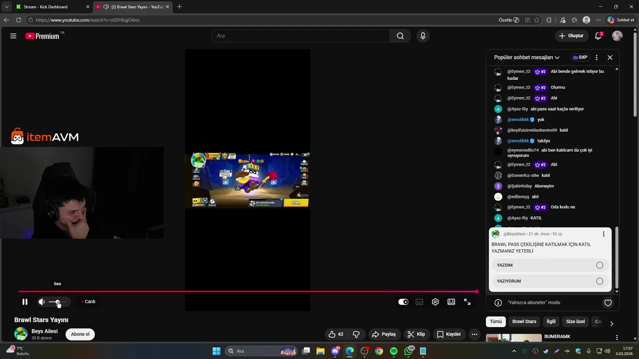The image size is (639, 359).
Task: Show hidden system tray icons
Action: (x=514, y=351)
